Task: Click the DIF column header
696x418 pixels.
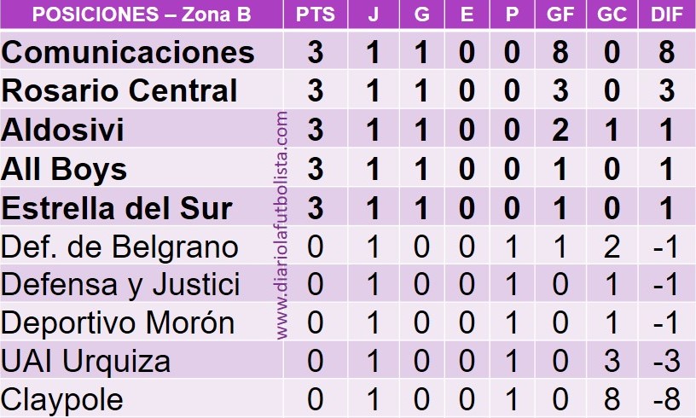Action: point(666,15)
